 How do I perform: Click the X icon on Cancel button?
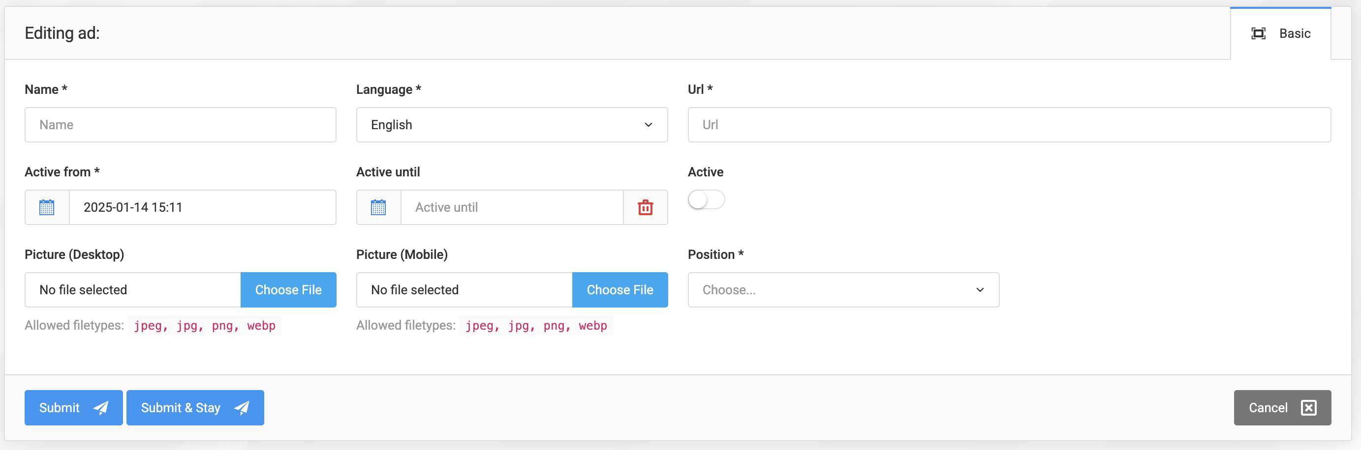click(1309, 408)
